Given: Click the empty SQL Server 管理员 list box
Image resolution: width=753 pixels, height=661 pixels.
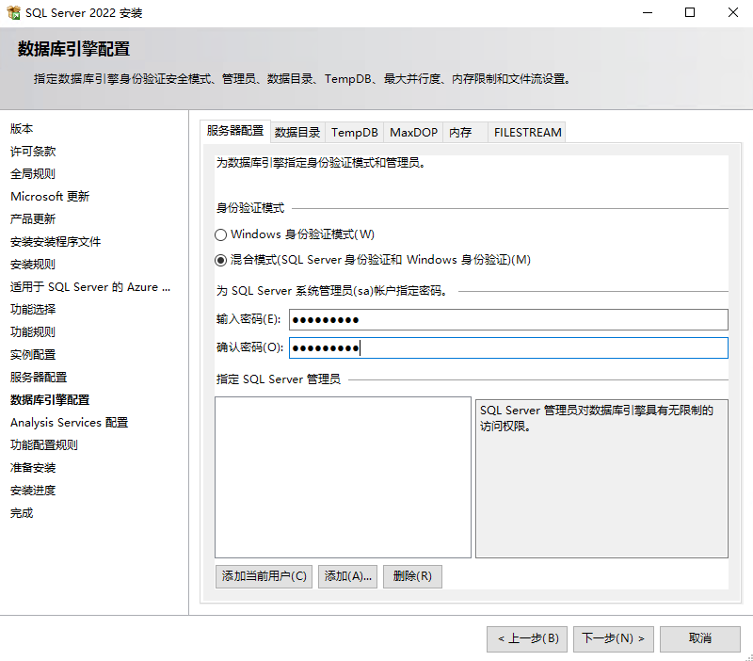Looking at the screenshot, I should 343,477.
